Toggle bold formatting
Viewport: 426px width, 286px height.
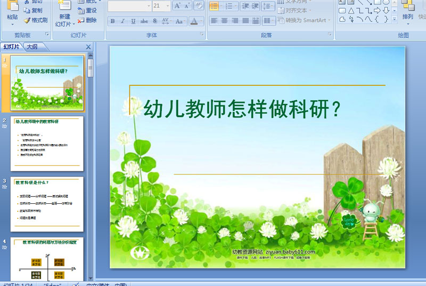(112, 21)
